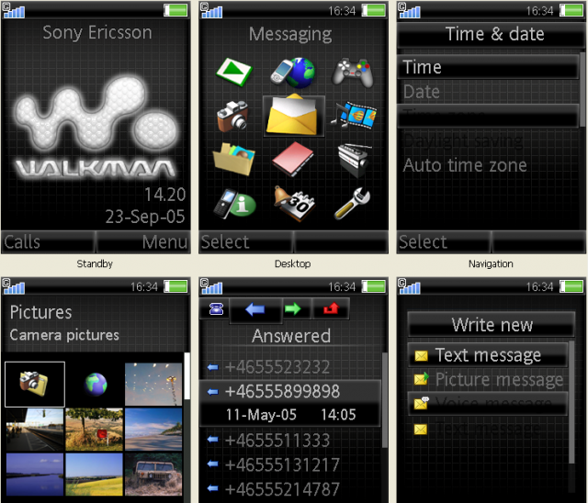Open the blue lake at dusk thumbnail

point(35,475)
